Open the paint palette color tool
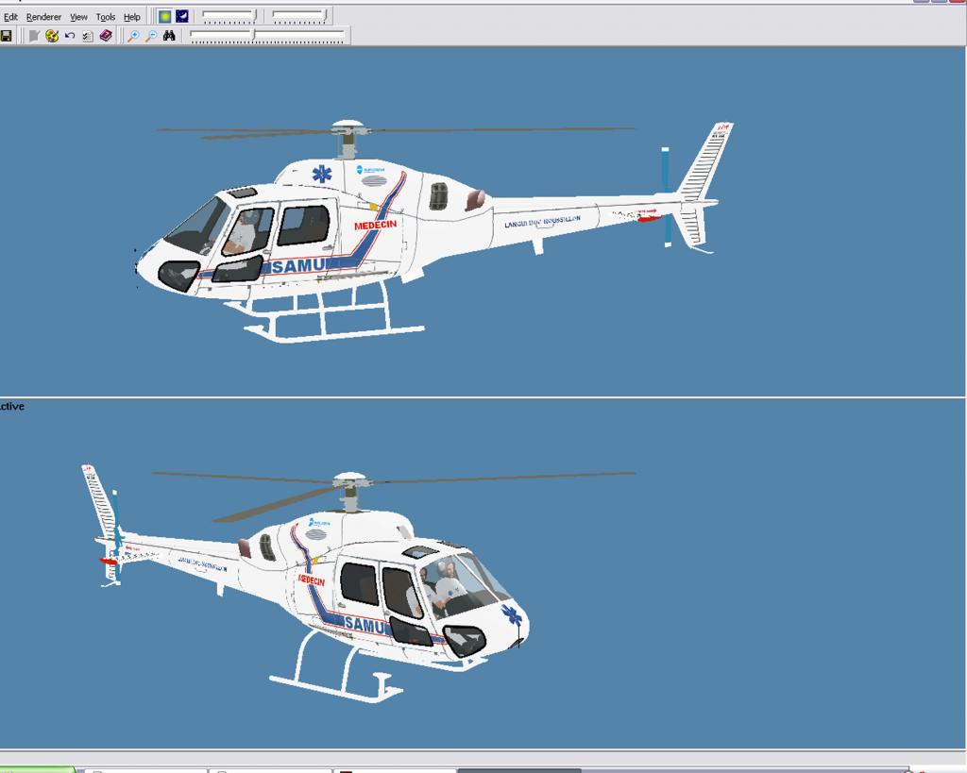The image size is (967, 773). tap(52, 36)
